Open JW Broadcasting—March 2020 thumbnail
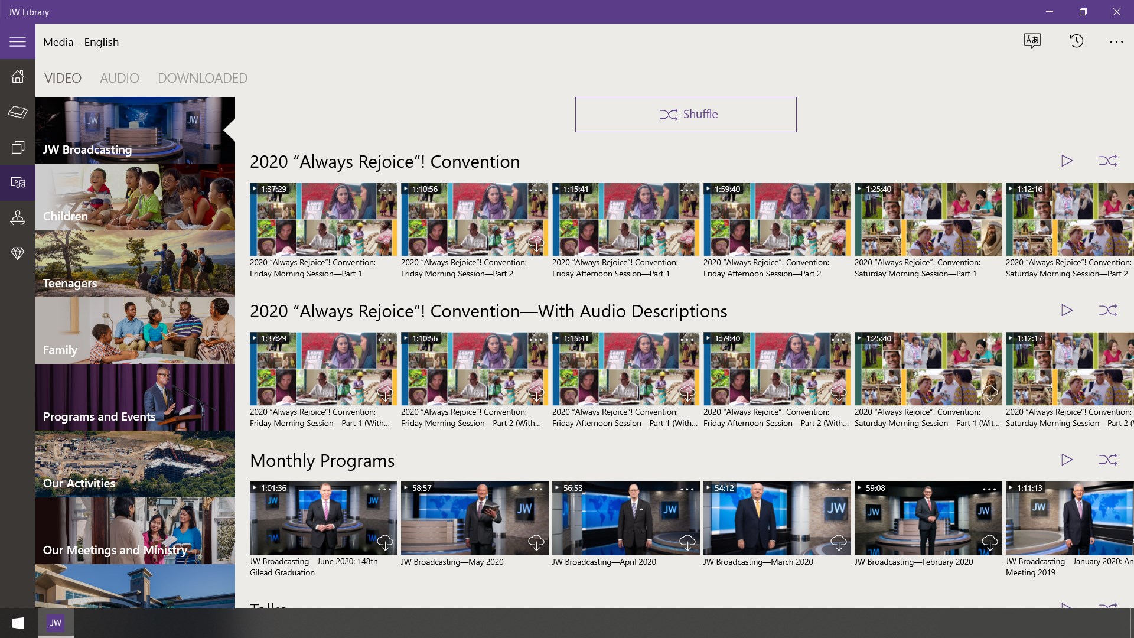 777,518
